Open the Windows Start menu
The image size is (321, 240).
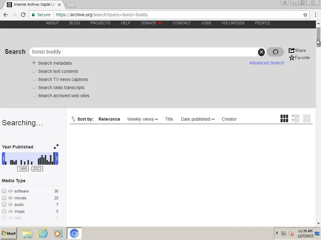[8, 233]
